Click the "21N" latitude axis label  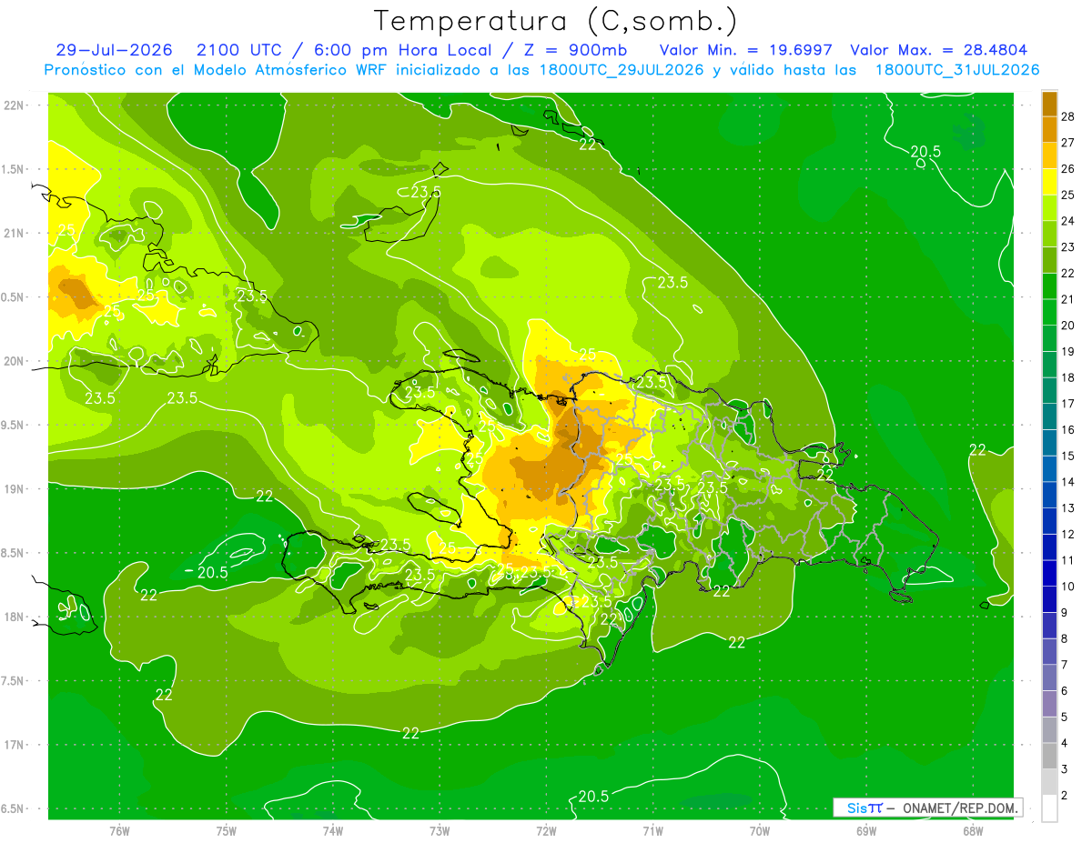pos(15,233)
